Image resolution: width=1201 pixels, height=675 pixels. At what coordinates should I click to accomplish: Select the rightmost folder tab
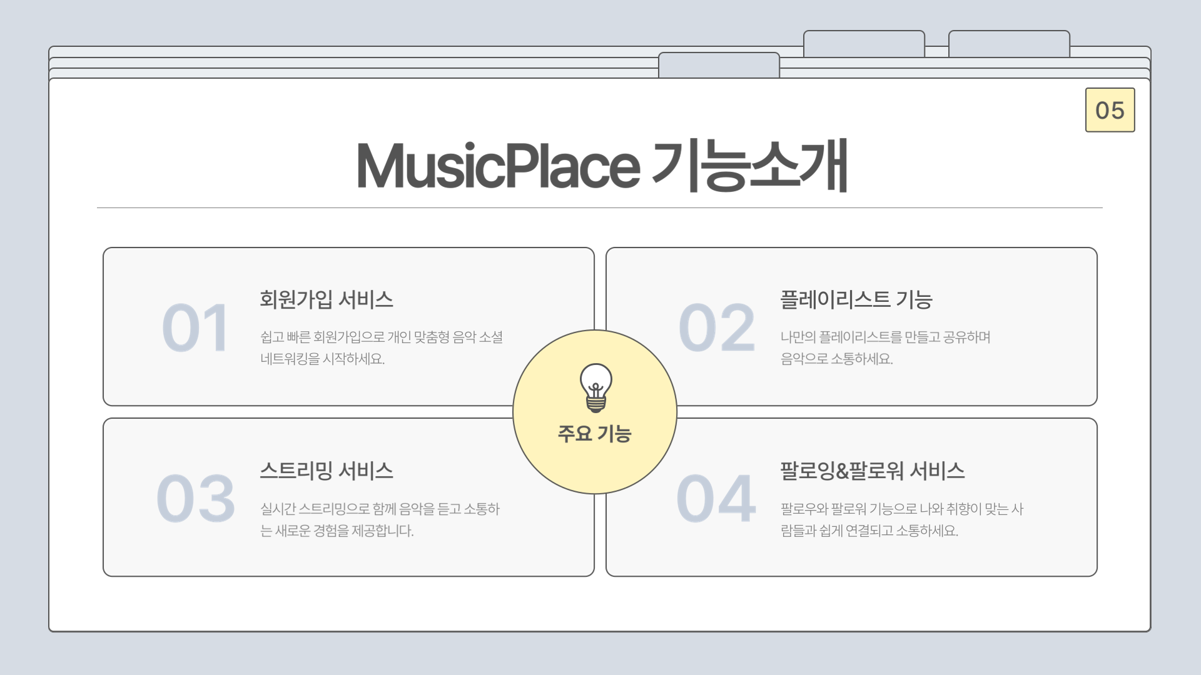1009,44
